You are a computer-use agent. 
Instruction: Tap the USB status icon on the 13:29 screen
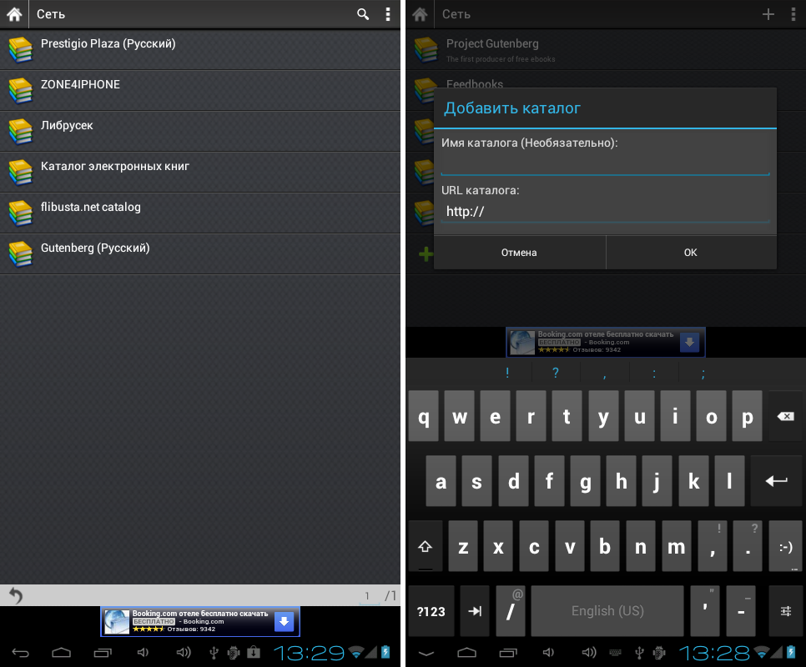coord(214,653)
